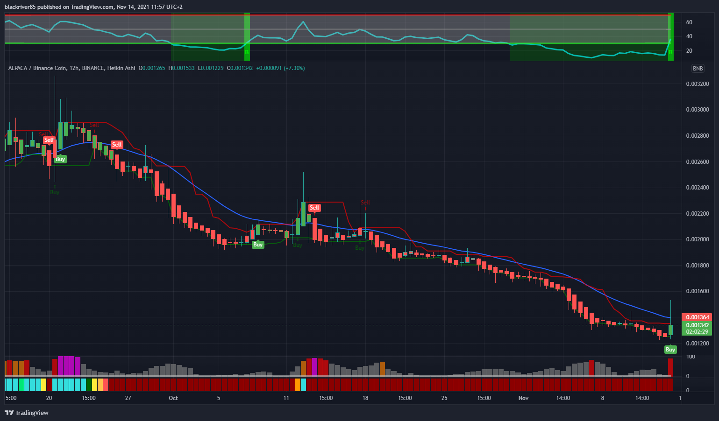This screenshot has height=421, width=719.
Task: Click the 0.001200 price axis label
Action: coord(697,344)
